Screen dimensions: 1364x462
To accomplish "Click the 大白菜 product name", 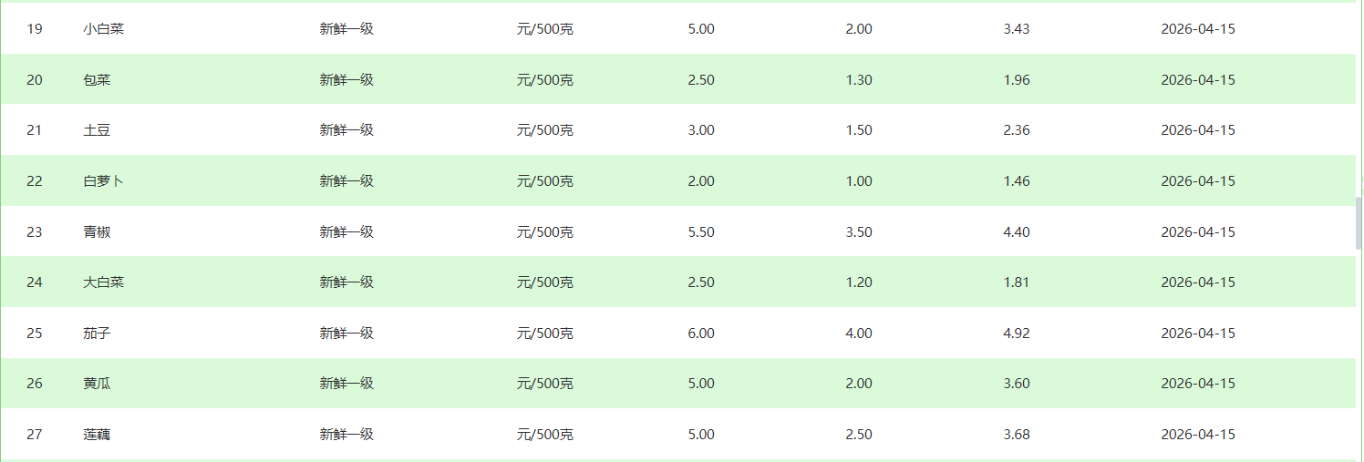I will pyautogui.click(x=103, y=282).
